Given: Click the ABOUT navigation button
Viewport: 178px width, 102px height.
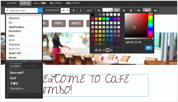Looking at the screenshot, I should (x=76, y=23).
